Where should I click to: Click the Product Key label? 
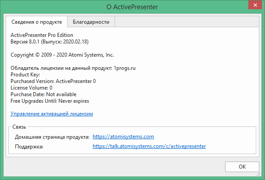25,75
